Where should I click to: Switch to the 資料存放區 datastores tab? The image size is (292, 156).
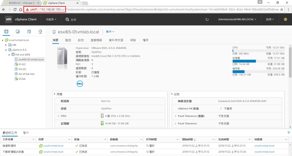tap(116, 40)
